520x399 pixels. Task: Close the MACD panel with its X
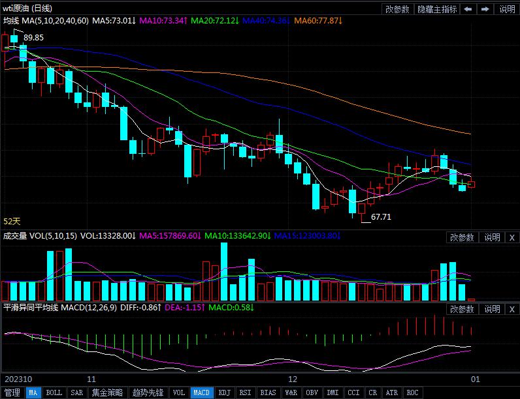(512, 309)
